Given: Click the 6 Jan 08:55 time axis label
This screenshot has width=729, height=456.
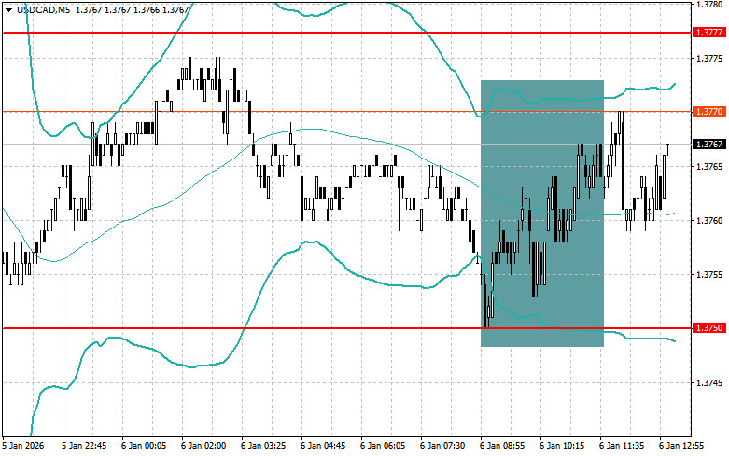Looking at the screenshot, I should click(x=502, y=446).
